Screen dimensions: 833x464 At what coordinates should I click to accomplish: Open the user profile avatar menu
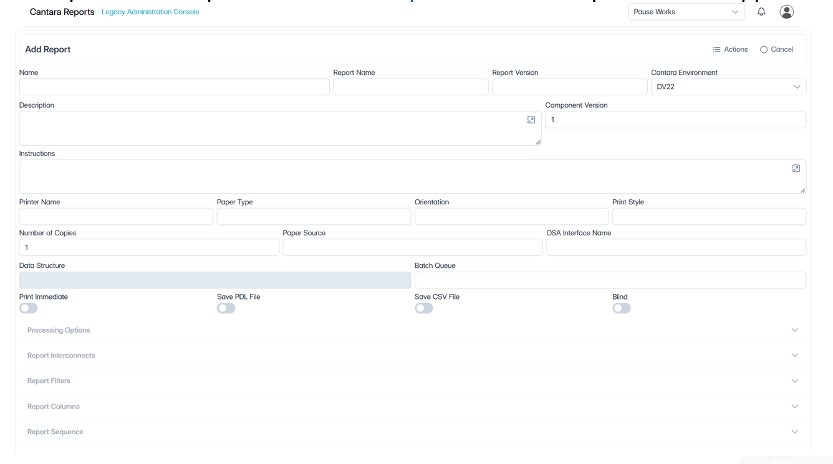pos(787,12)
